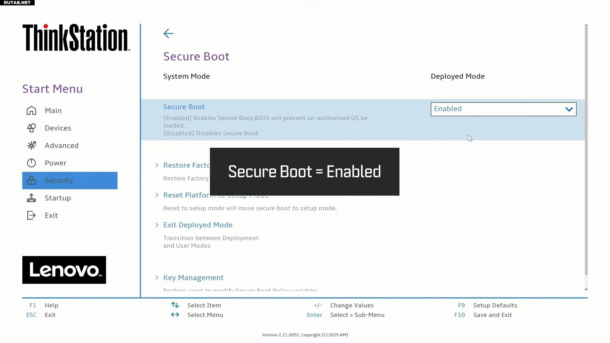Select the Startup menu entry
The width and height of the screenshot is (610, 343).
click(x=58, y=198)
